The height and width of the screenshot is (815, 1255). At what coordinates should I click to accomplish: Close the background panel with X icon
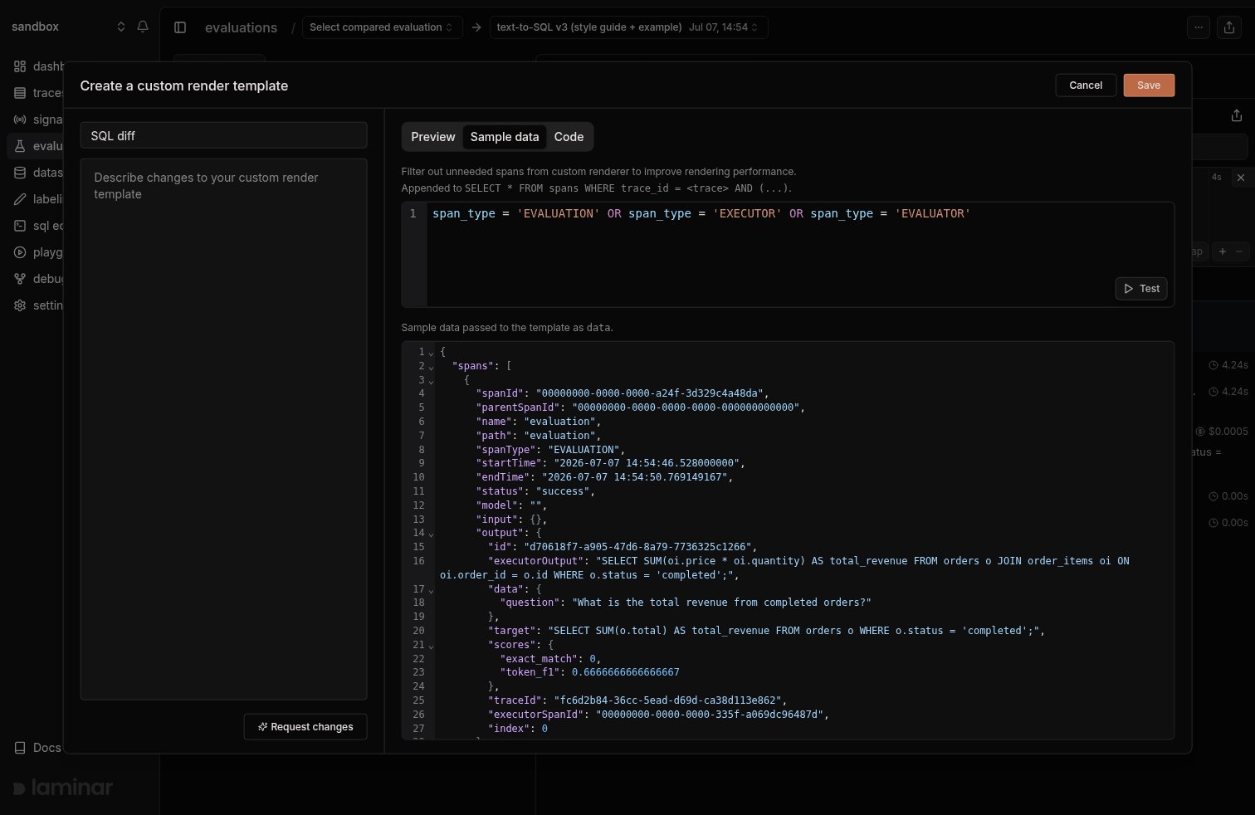pos(1241,178)
